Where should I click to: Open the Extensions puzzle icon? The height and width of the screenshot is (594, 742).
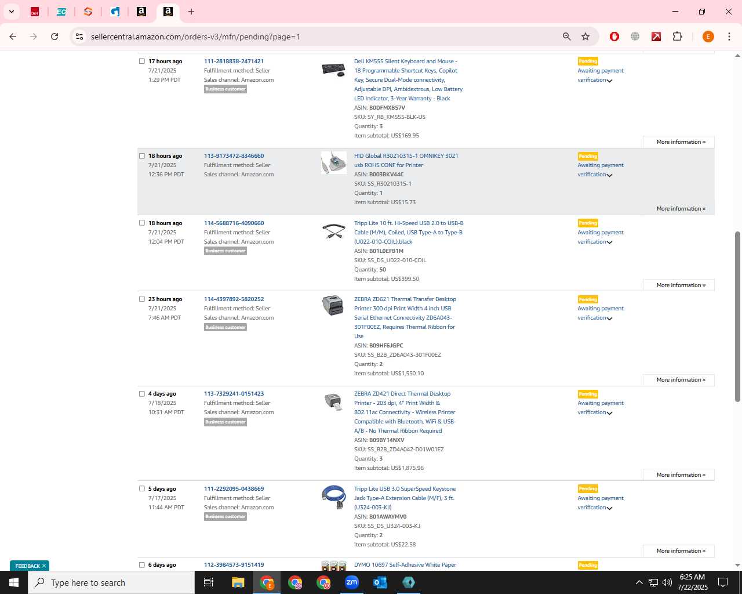pos(677,37)
